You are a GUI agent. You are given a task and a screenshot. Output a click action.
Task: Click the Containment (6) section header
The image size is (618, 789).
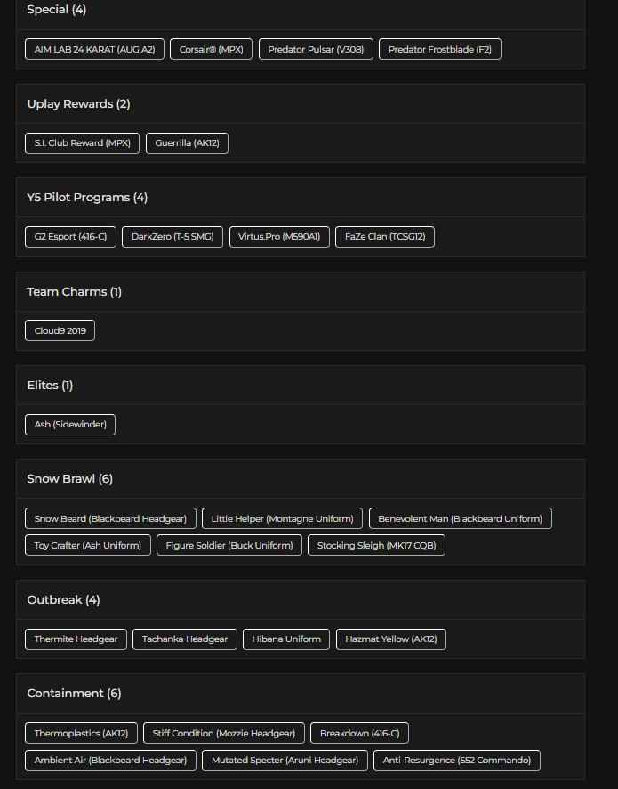click(74, 693)
